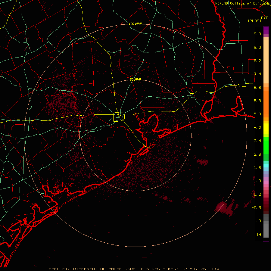The image size is (271, 271).
Task: Click the 6.6 value on the color scale
Action: click(x=257, y=87)
